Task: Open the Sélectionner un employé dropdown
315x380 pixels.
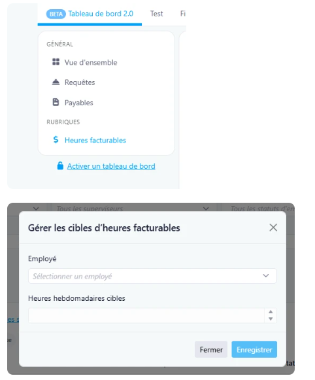Action: pos(152,276)
